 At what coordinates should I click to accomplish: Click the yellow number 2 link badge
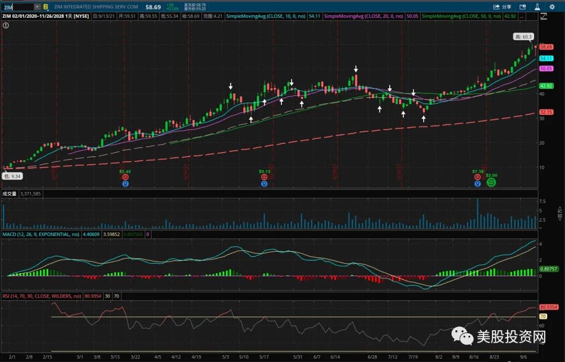[46, 7]
